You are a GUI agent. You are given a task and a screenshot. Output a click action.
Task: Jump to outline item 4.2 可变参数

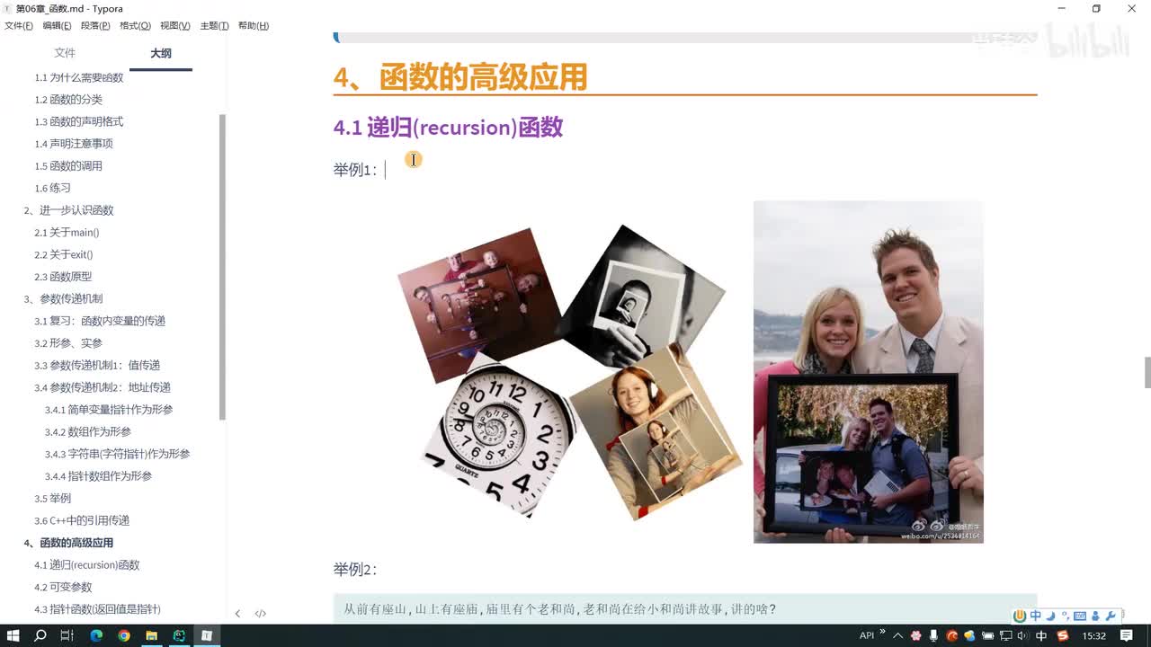(63, 587)
